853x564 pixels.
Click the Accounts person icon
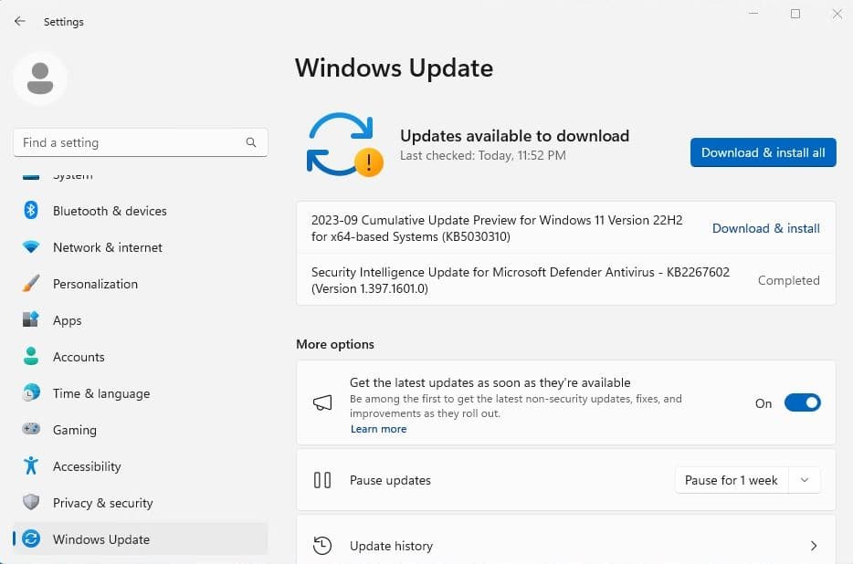(x=31, y=357)
